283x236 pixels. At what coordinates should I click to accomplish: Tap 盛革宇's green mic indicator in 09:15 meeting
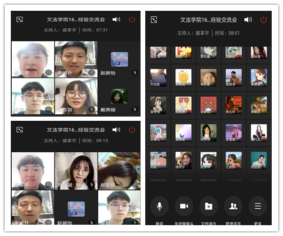48,185
